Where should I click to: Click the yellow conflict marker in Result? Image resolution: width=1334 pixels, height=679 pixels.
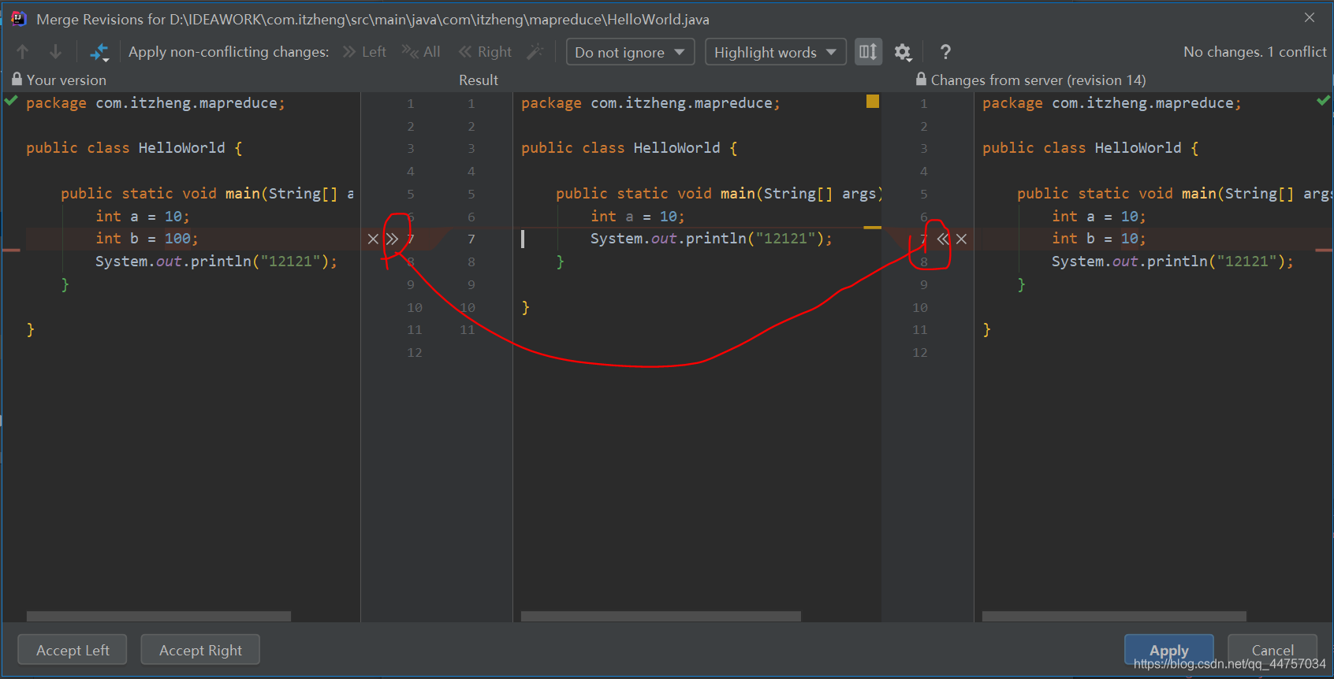pos(872,101)
